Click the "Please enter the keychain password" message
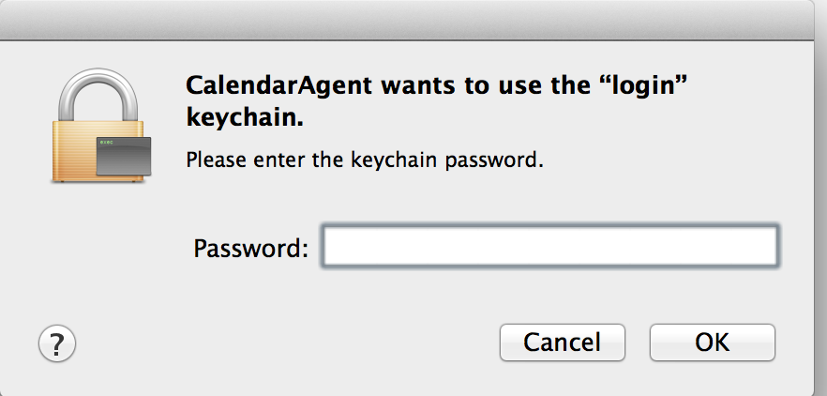 [365, 160]
